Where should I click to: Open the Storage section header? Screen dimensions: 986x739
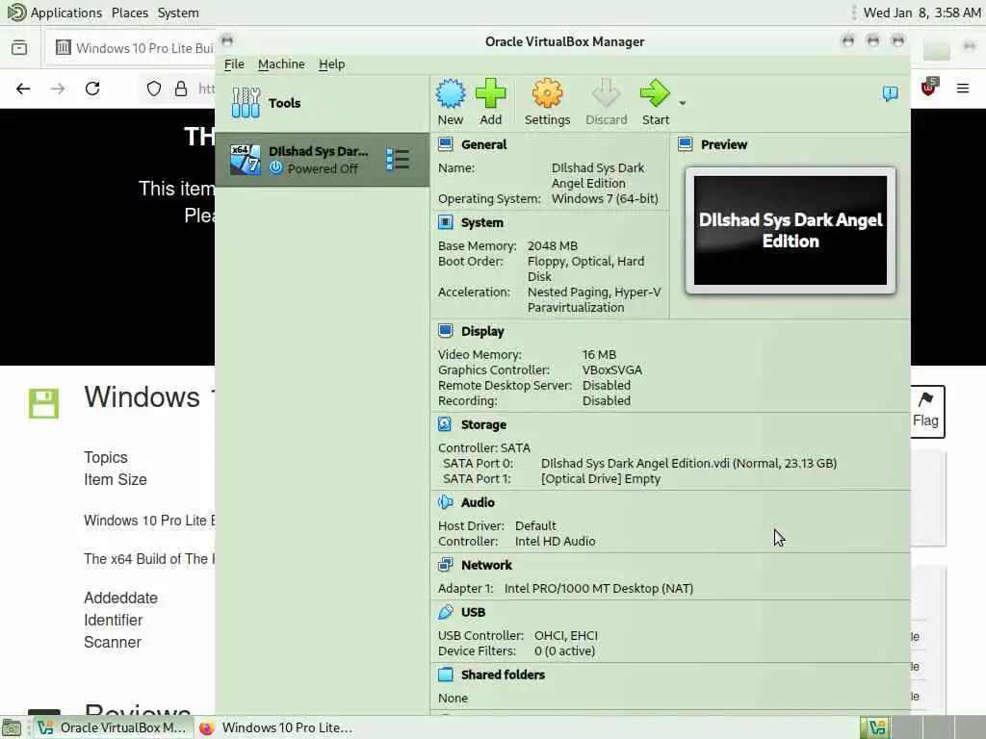[x=483, y=424]
